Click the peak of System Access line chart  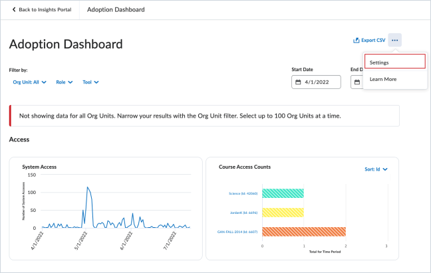click(x=87, y=187)
